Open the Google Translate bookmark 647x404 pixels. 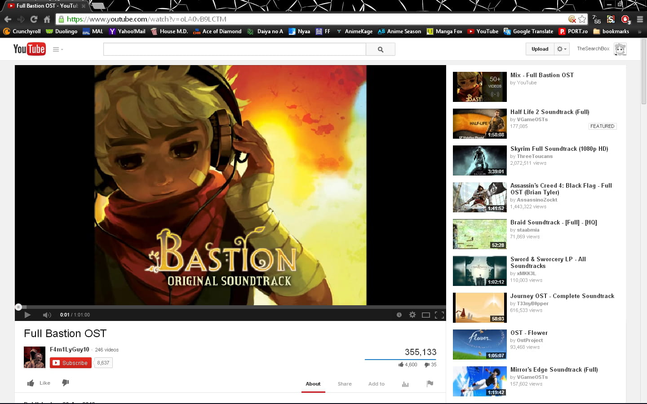coord(528,31)
